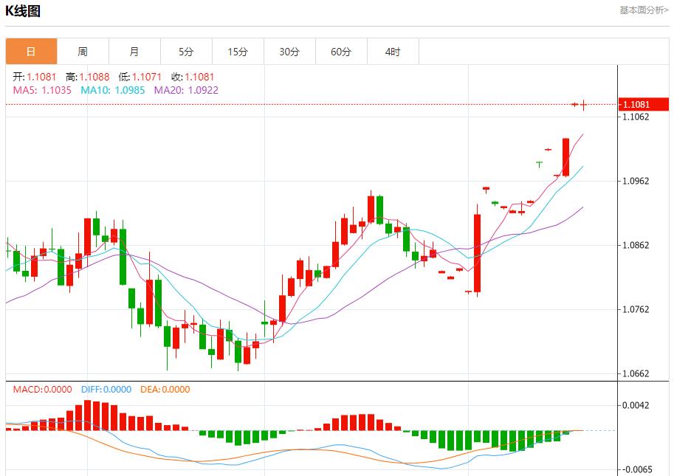Switch to the 4时 chart tab
The width and height of the screenshot is (674, 476).
click(393, 52)
